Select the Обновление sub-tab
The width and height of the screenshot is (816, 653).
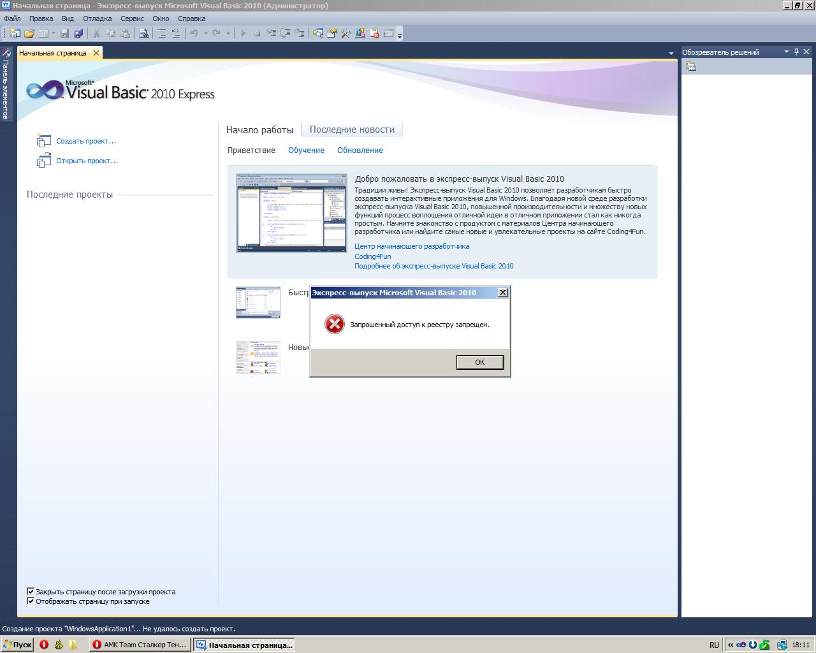[360, 150]
